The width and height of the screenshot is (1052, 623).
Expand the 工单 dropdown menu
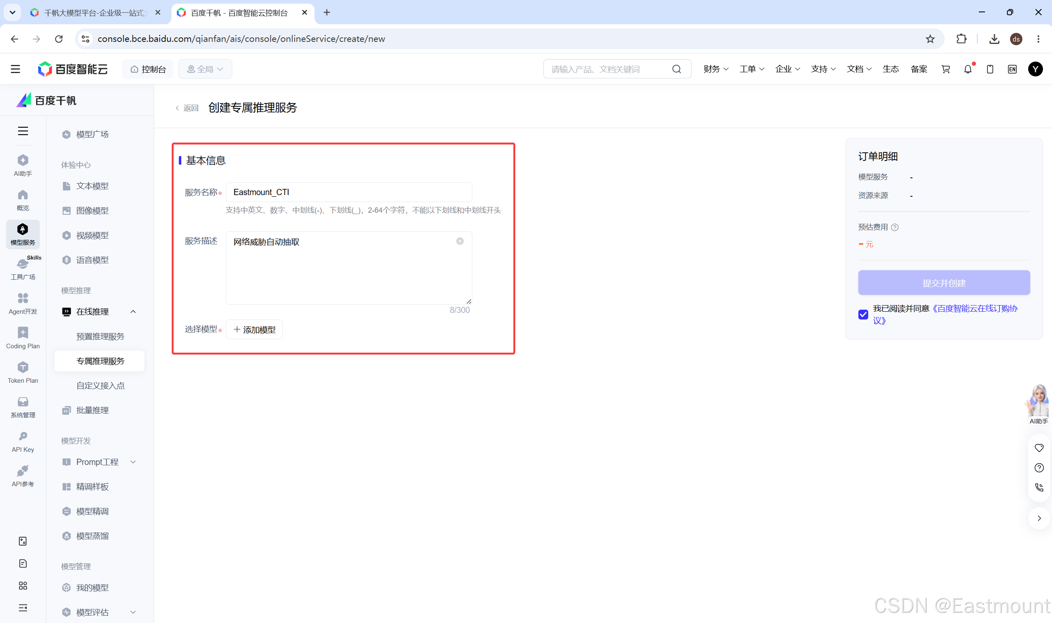[x=752, y=69]
